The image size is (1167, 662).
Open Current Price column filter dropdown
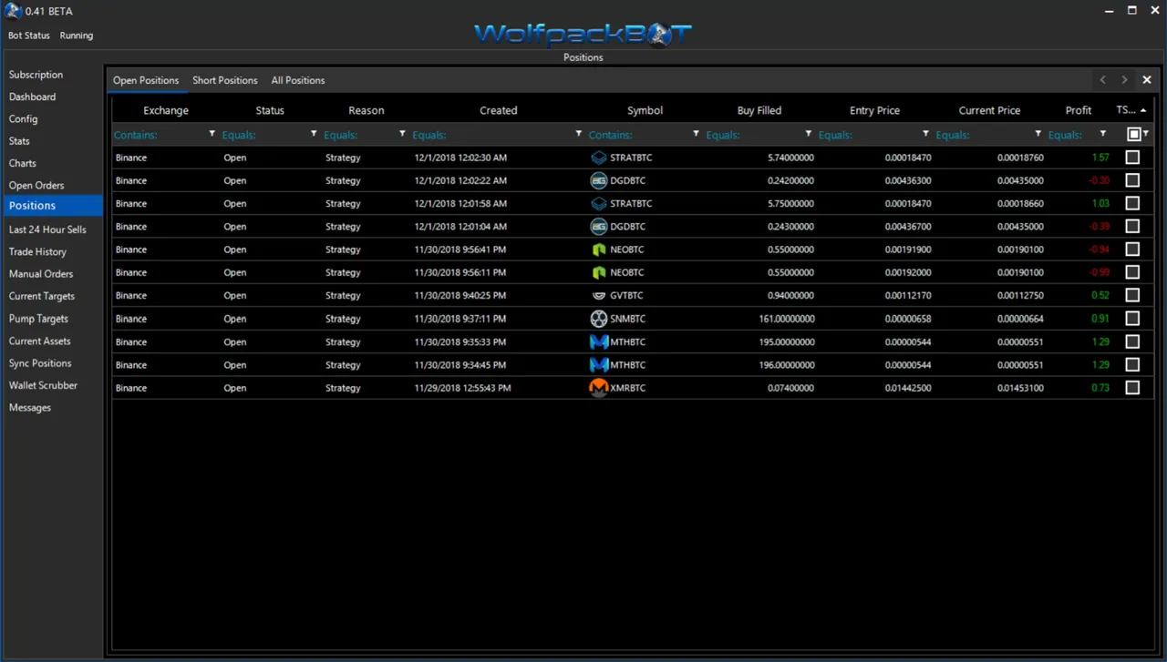(x=1038, y=134)
